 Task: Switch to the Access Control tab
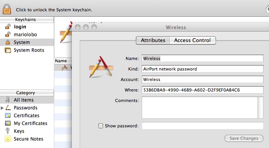pyautogui.click(x=192, y=40)
